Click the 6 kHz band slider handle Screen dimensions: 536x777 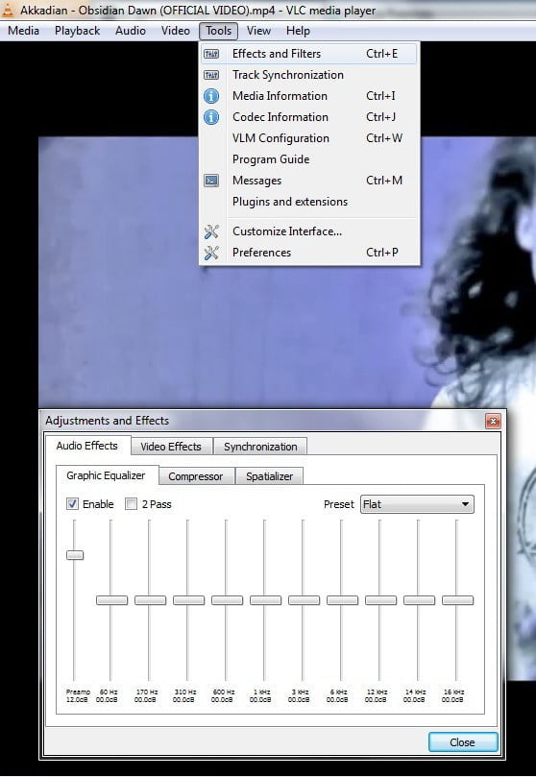click(x=342, y=600)
